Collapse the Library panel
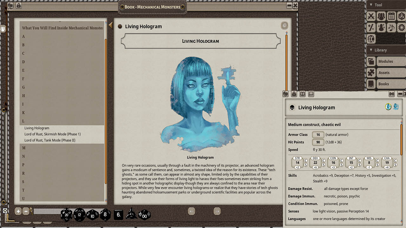The image size is (406, 228). (x=372, y=50)
